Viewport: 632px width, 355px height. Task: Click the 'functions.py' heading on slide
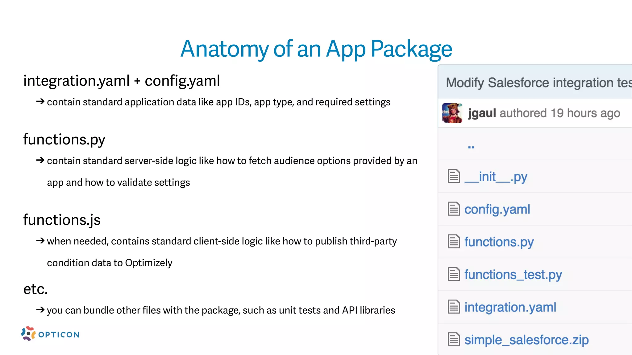point(64,140)
